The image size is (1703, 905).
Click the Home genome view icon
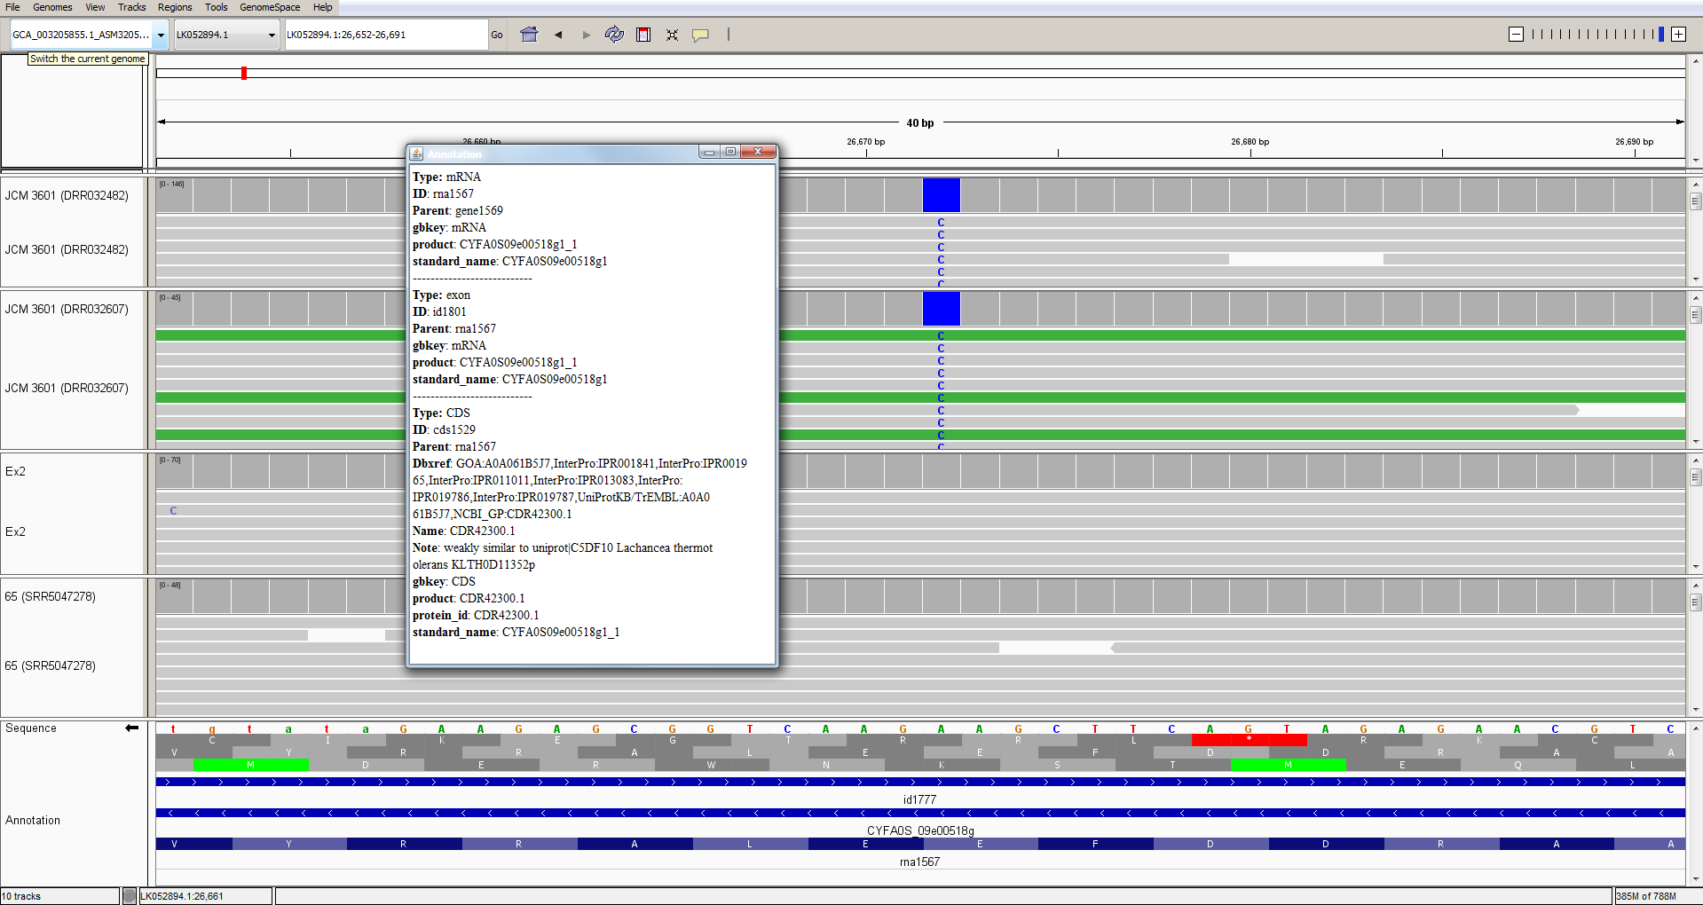pos(529,35)
